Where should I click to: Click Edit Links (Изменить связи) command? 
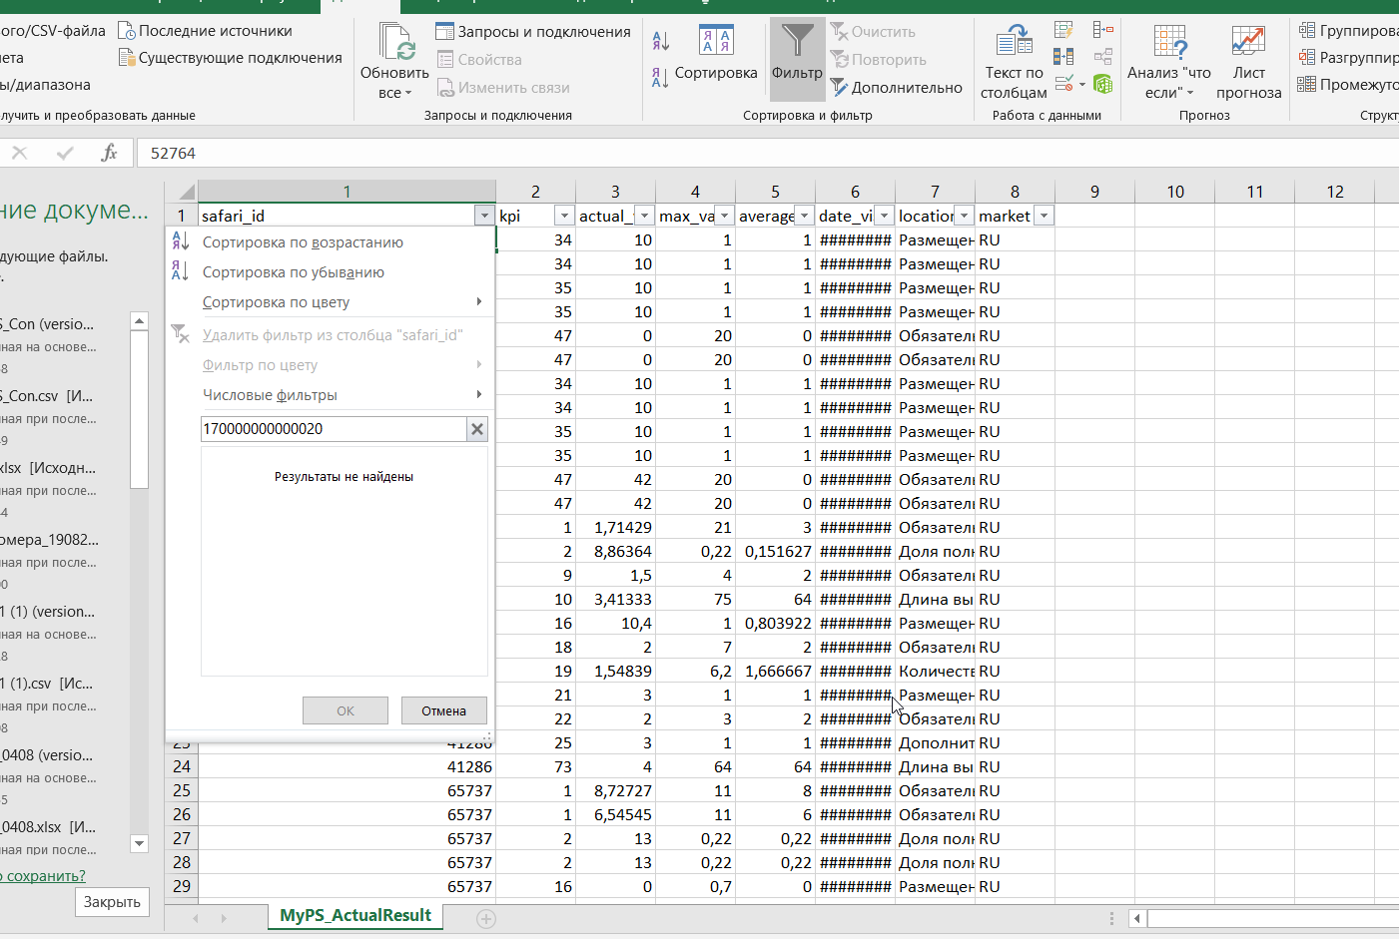click(x=503, y=88)
